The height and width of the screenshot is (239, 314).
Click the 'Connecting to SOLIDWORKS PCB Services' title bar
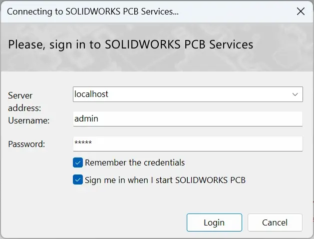tap(93, 11)
